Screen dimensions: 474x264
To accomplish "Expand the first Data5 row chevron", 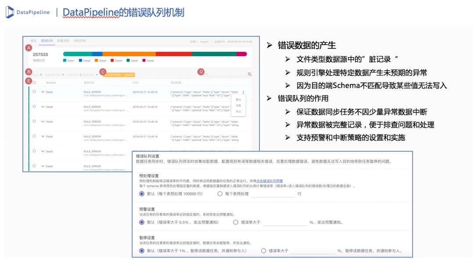I will (x=43, y=92).
